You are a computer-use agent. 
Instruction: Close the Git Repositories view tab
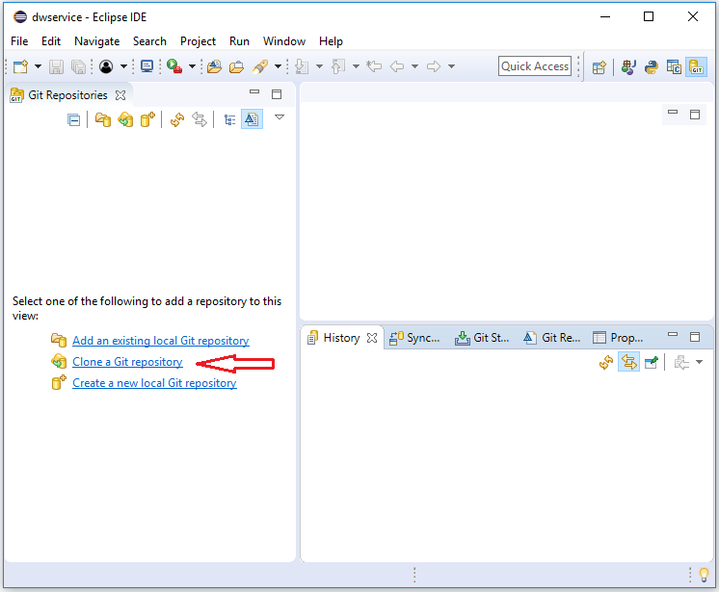point(120,94)
